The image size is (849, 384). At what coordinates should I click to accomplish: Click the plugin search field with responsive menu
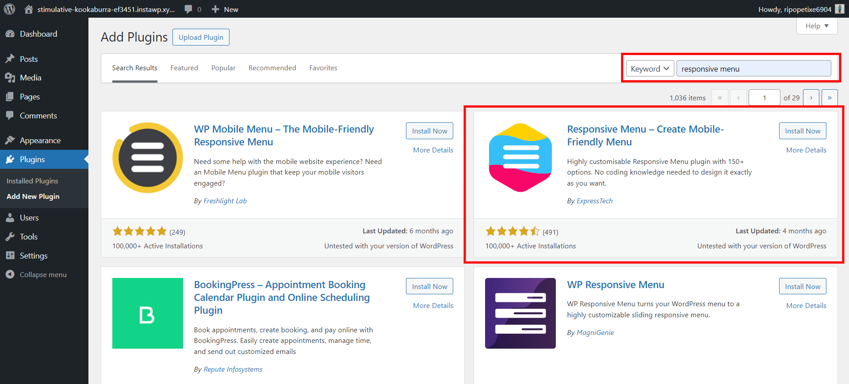coord(753,68)
